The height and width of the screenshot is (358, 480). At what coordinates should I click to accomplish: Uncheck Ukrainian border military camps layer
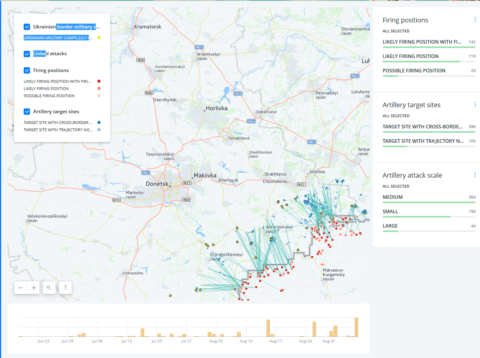pos(27,27)
